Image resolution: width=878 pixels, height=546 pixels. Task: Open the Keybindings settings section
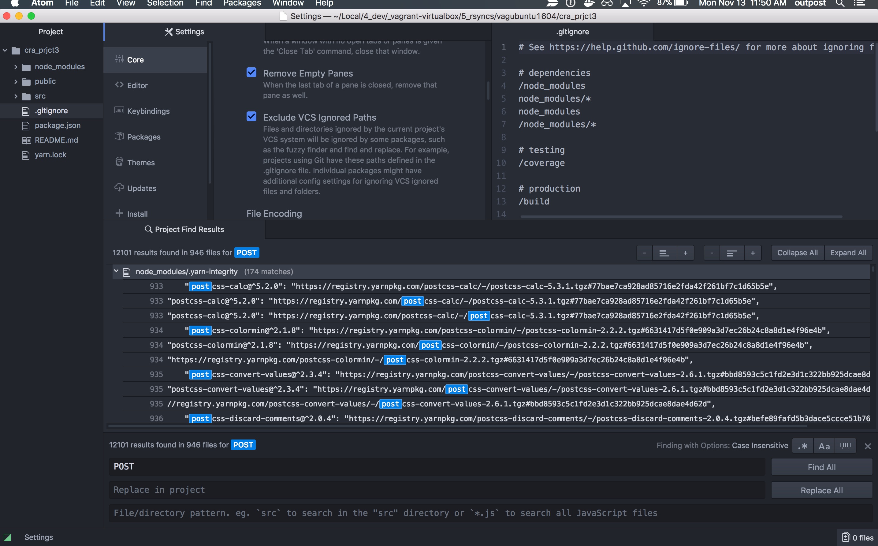pyautogui.click(x=148, y=111)
